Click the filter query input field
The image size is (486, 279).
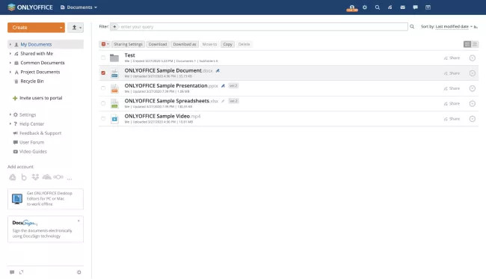pos(263,27)
